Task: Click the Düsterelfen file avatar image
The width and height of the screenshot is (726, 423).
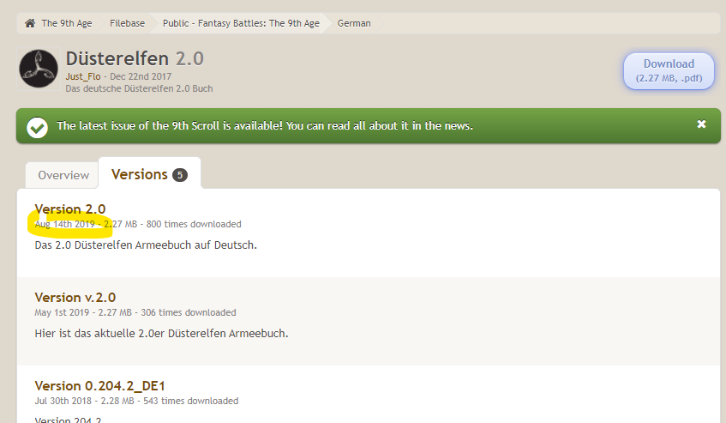Action: coord(39,69)
